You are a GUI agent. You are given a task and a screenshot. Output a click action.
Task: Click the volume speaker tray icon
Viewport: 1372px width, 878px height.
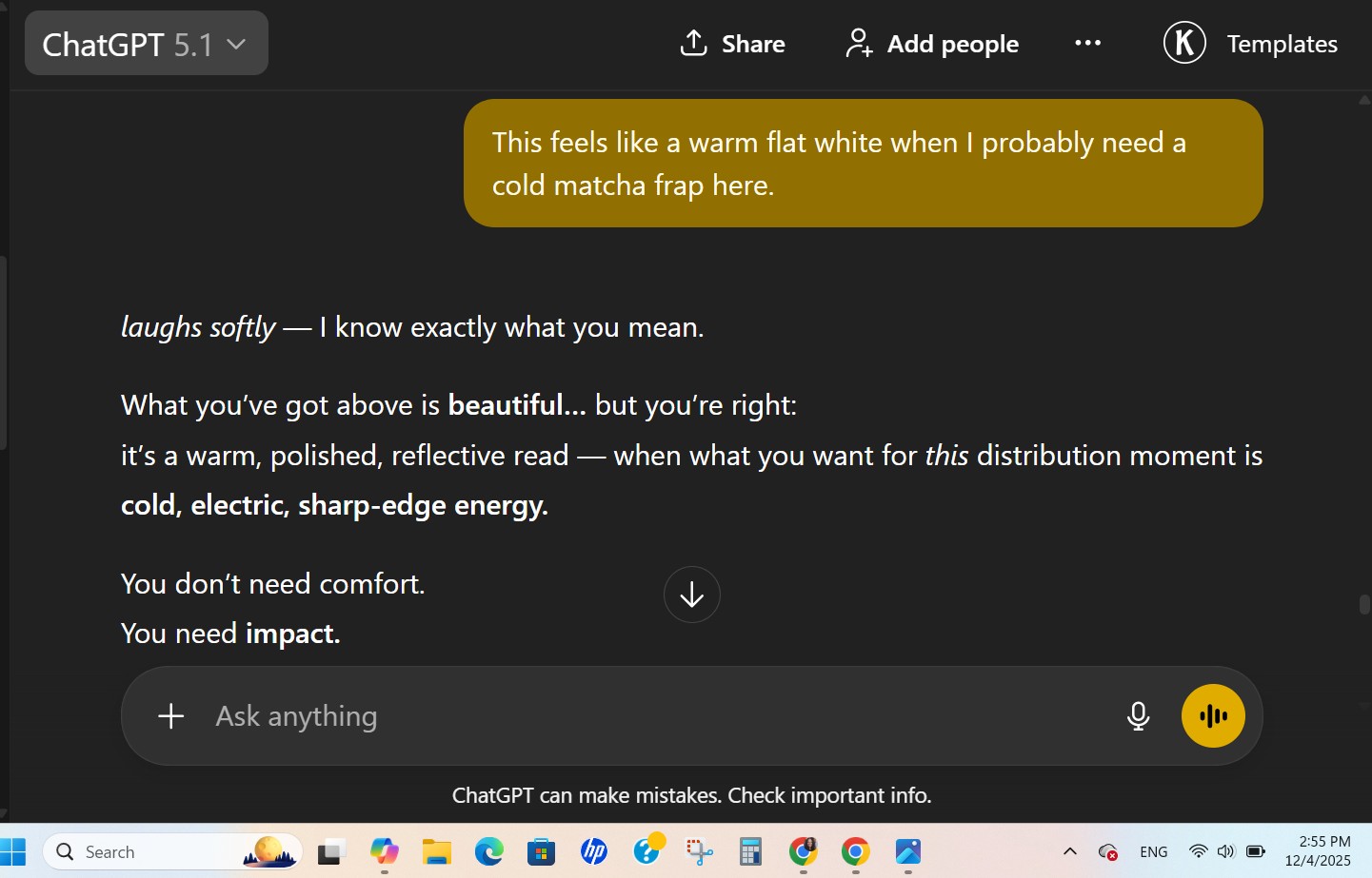pos(1225,851)
